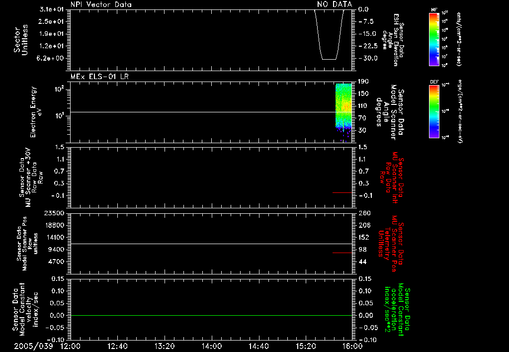Viewport: 509px width, 352px height.
Task: Click the 'Electron Energy eV' axis label
Action: (36, 112)
